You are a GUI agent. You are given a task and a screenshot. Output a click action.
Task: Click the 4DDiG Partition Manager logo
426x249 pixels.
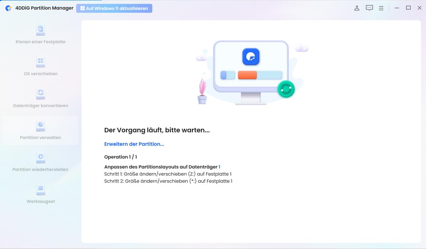(x=39, y=8)
